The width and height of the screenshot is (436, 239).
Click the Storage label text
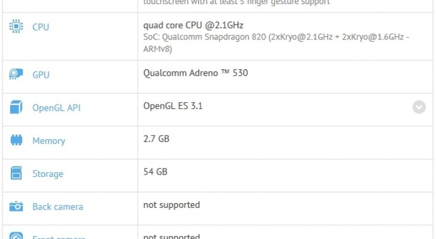click(47, 174)
